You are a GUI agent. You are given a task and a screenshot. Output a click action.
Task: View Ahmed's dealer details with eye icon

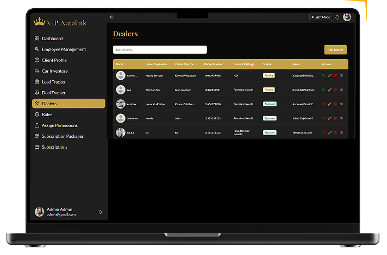click(341, 75)
